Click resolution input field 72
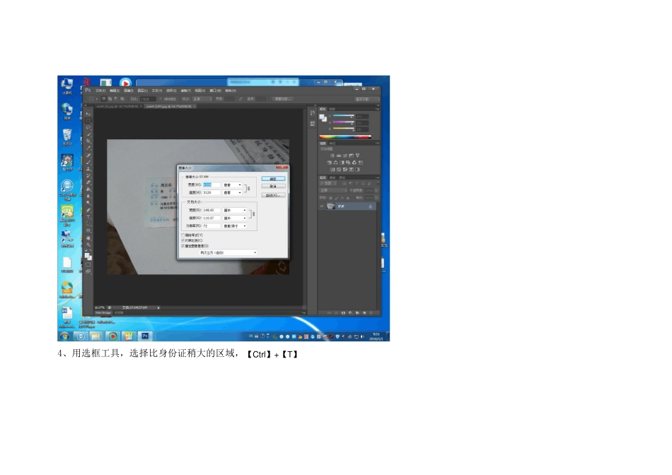Screen dimensions: 672x475 (212, 225)
